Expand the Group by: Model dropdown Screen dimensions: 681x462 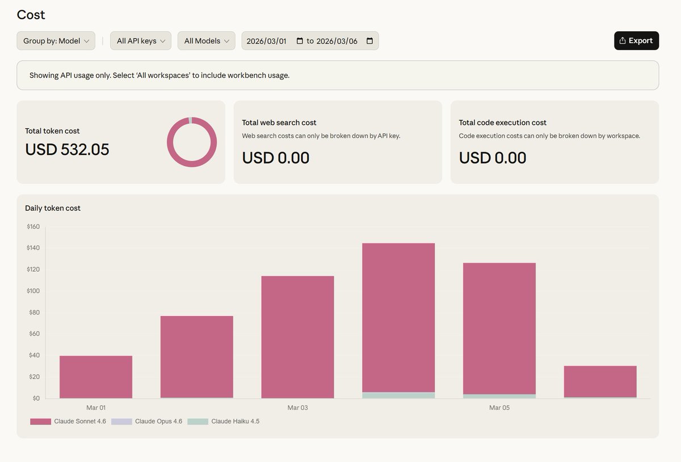56,41
